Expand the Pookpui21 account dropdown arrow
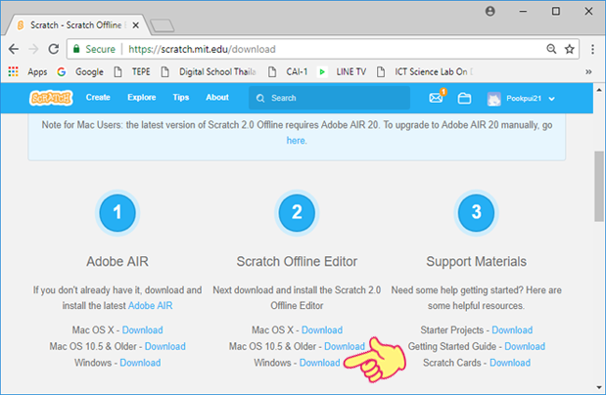This screenshot has height=395, width=606. (552, 99)
